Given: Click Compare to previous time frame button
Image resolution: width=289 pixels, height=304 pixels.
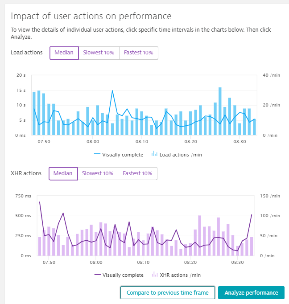Looking at the screenshot, I should tap(167, 293).
